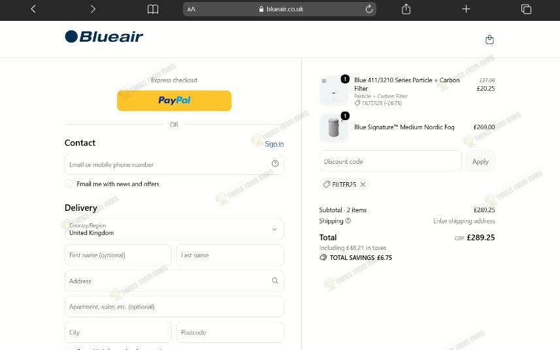The image size is (560, 350).
Task: Click the search icon in the Address field
Action: (274, 280)
